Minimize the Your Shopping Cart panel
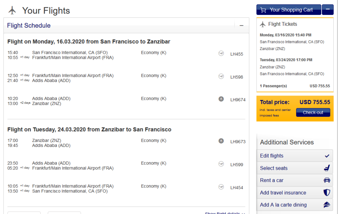338x214 pixels. pos(328,10)
